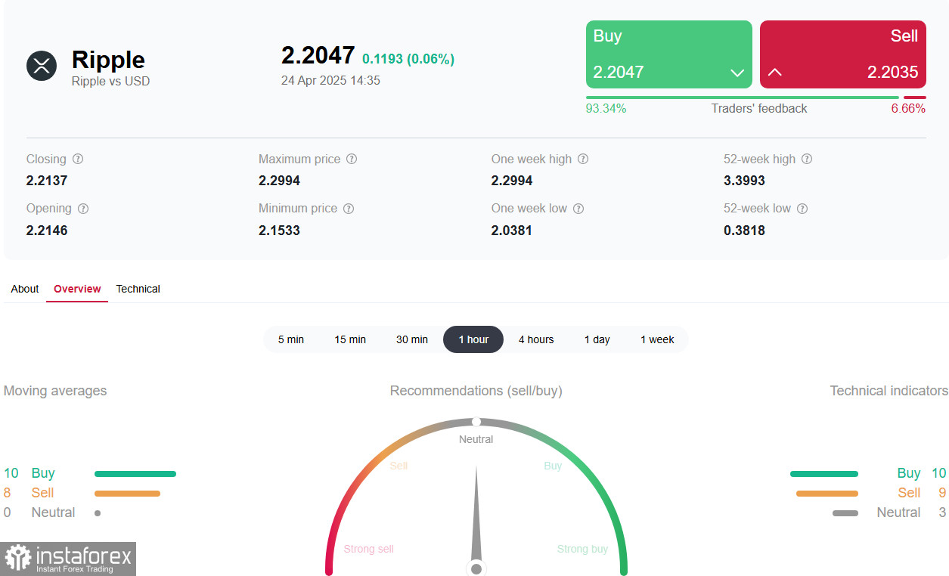Open help icon next to 52-week high
Viewport: 949px width, 576px height.
[x=807, y=159]
